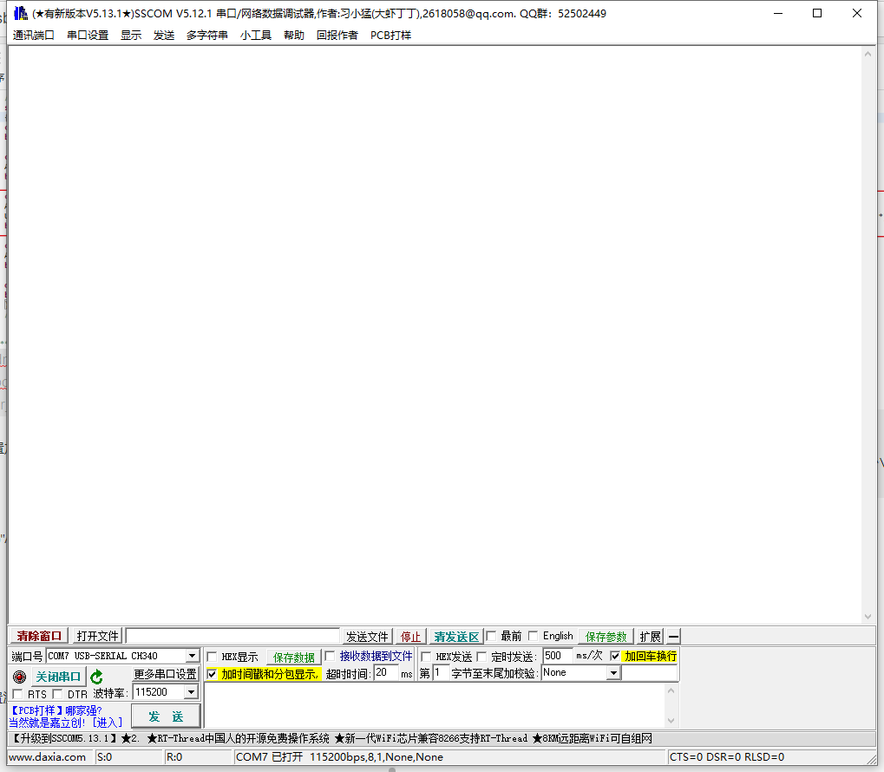Click the 关闭串口 close port button
This screenshot has height=772, width=884.
click(58, 677)
